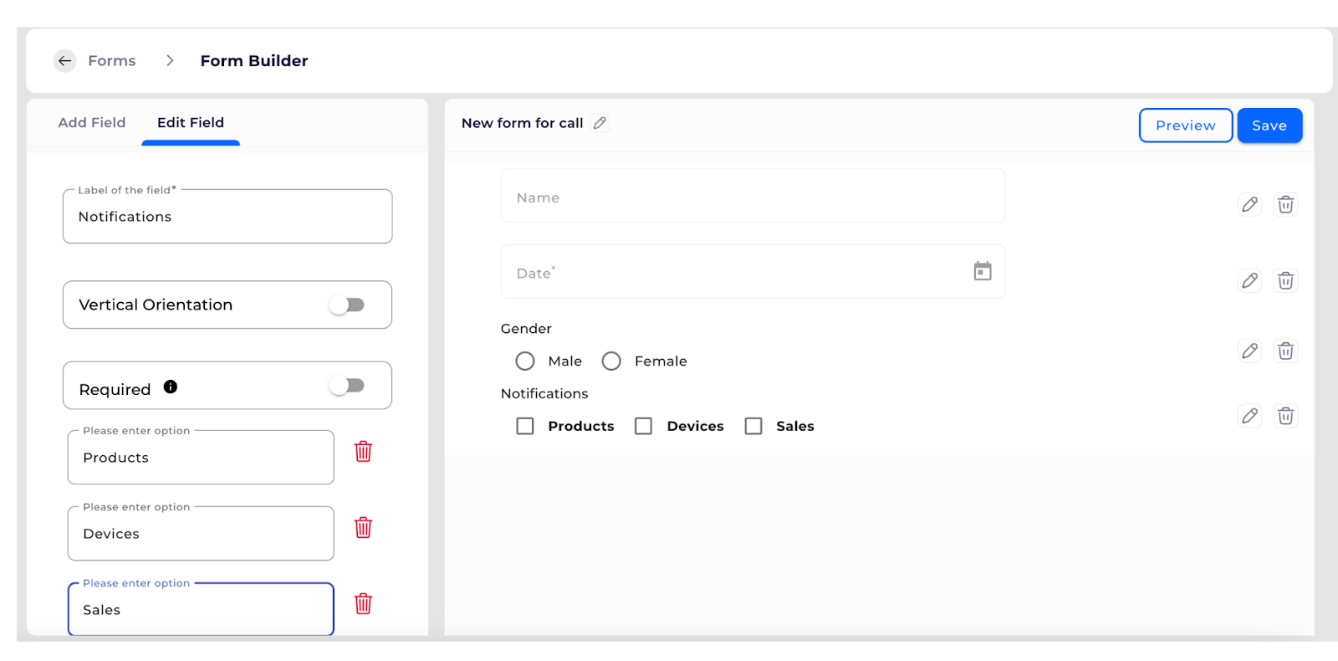This screenshot has width=1338, height=661.
Task: Go to Forms breadcrumb link
Action: coord(112,61)
